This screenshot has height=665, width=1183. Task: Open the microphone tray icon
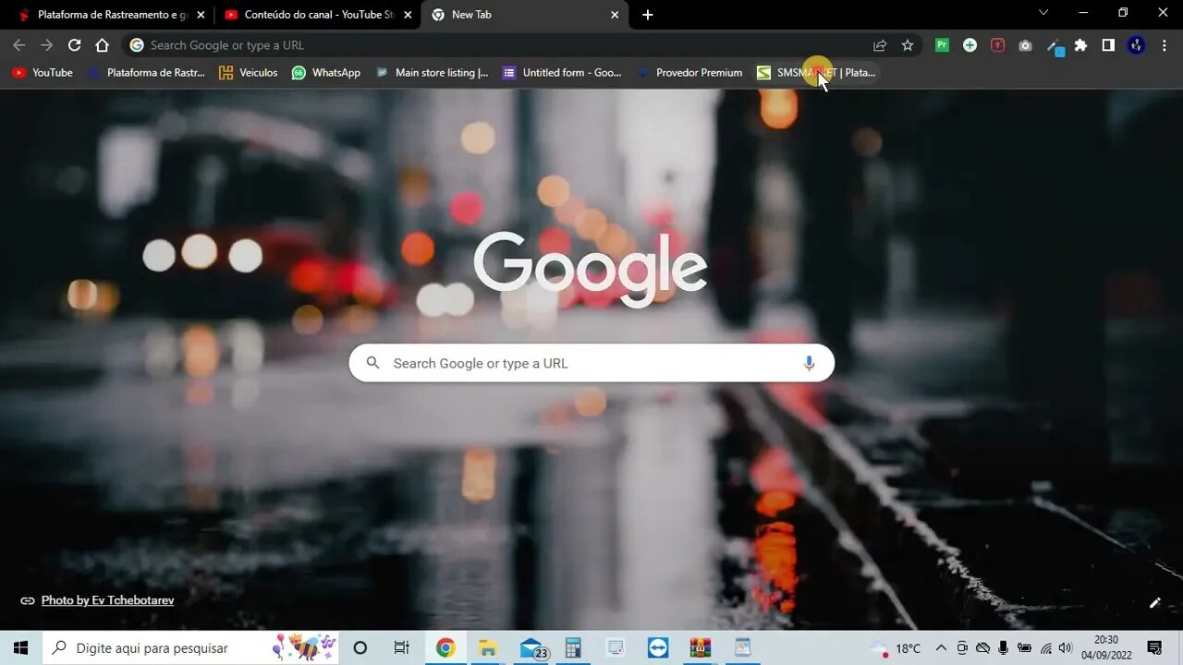point(1004,648)
